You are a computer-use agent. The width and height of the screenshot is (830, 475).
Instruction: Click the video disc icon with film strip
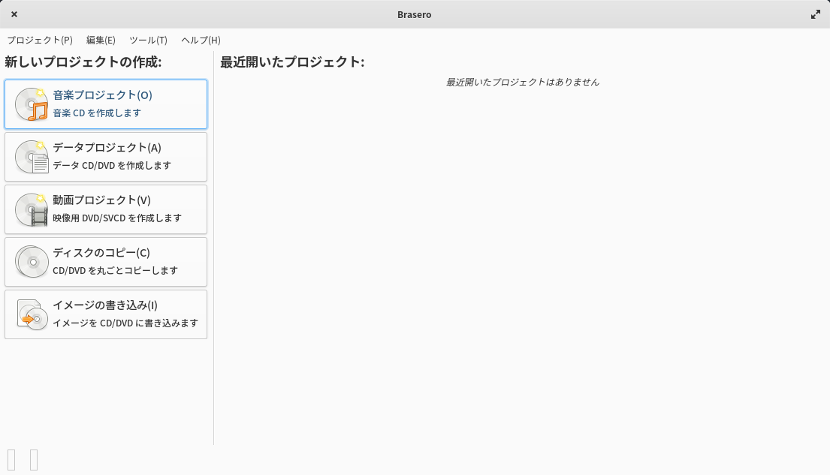coord(32,209)
